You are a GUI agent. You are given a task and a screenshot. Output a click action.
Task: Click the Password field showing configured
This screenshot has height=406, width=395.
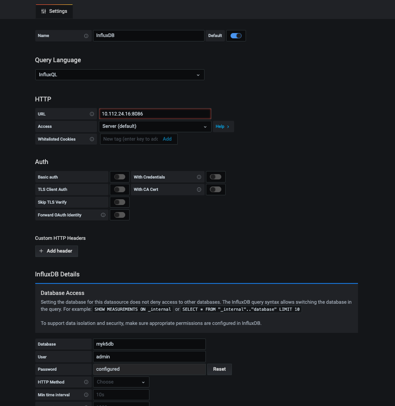[149, 369]
